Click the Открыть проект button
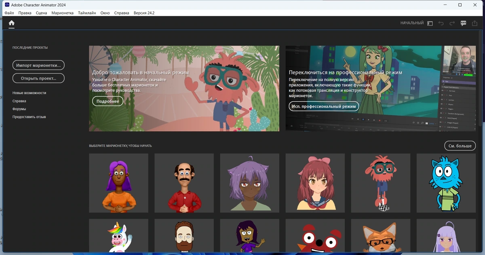 click(x=38, y=78)
